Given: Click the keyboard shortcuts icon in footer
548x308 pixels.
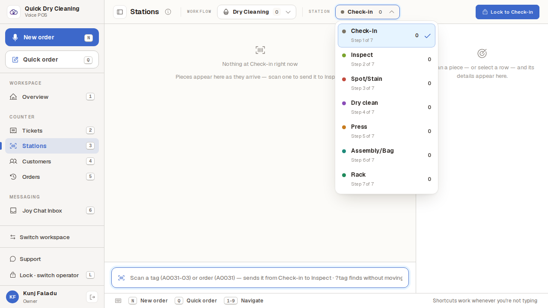Looking at the screenshot, I should [118, 301].
